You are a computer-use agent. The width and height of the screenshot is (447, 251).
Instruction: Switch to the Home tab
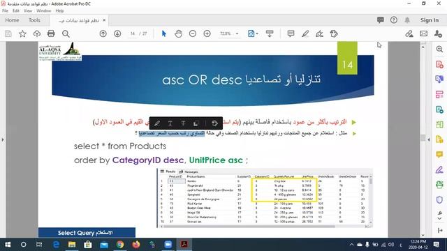click(12, 20)
